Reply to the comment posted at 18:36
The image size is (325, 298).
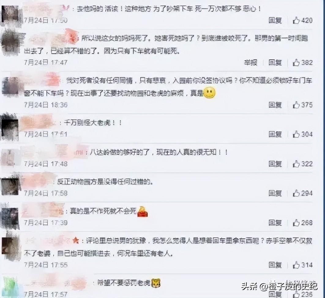coord(275,105)
